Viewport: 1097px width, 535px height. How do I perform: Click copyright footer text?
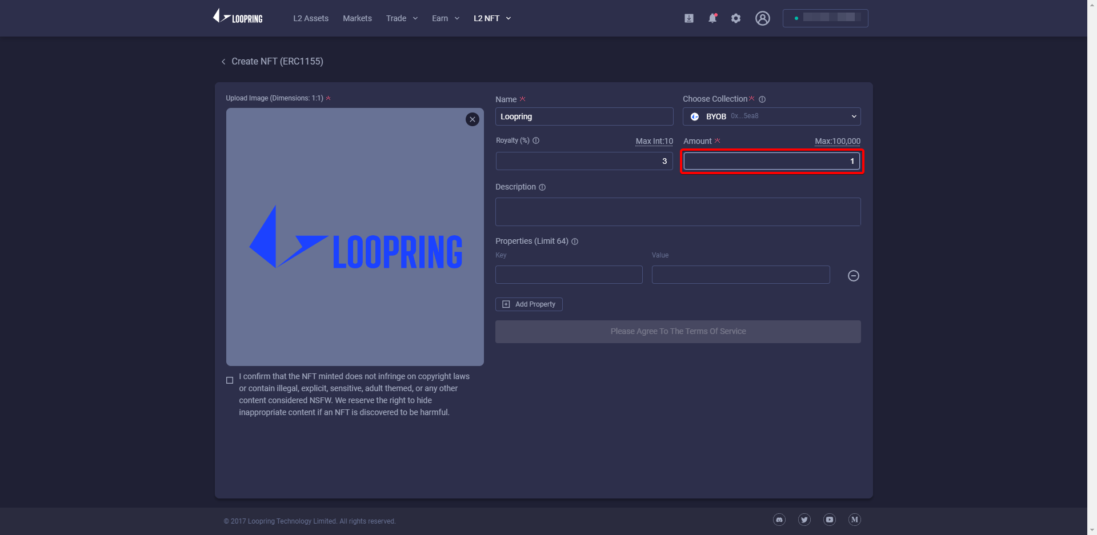tap(310, 521)
